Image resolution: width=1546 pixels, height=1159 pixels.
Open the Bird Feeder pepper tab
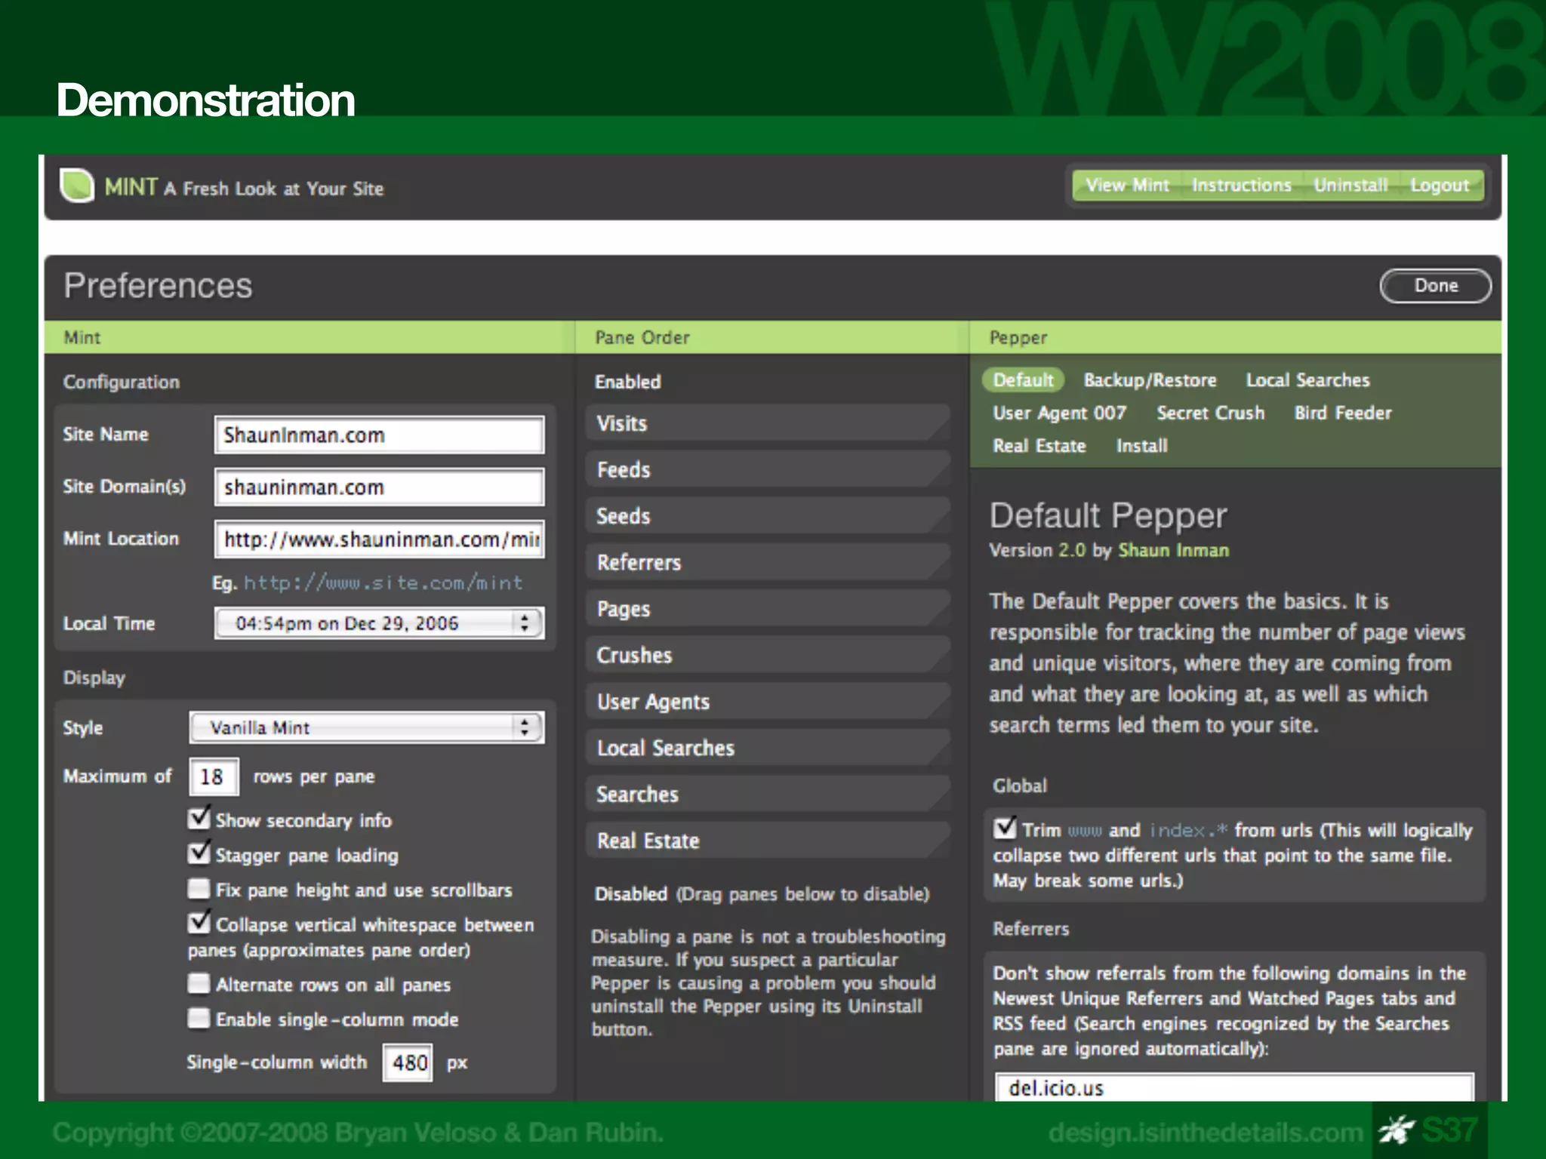pos(1343,413)
